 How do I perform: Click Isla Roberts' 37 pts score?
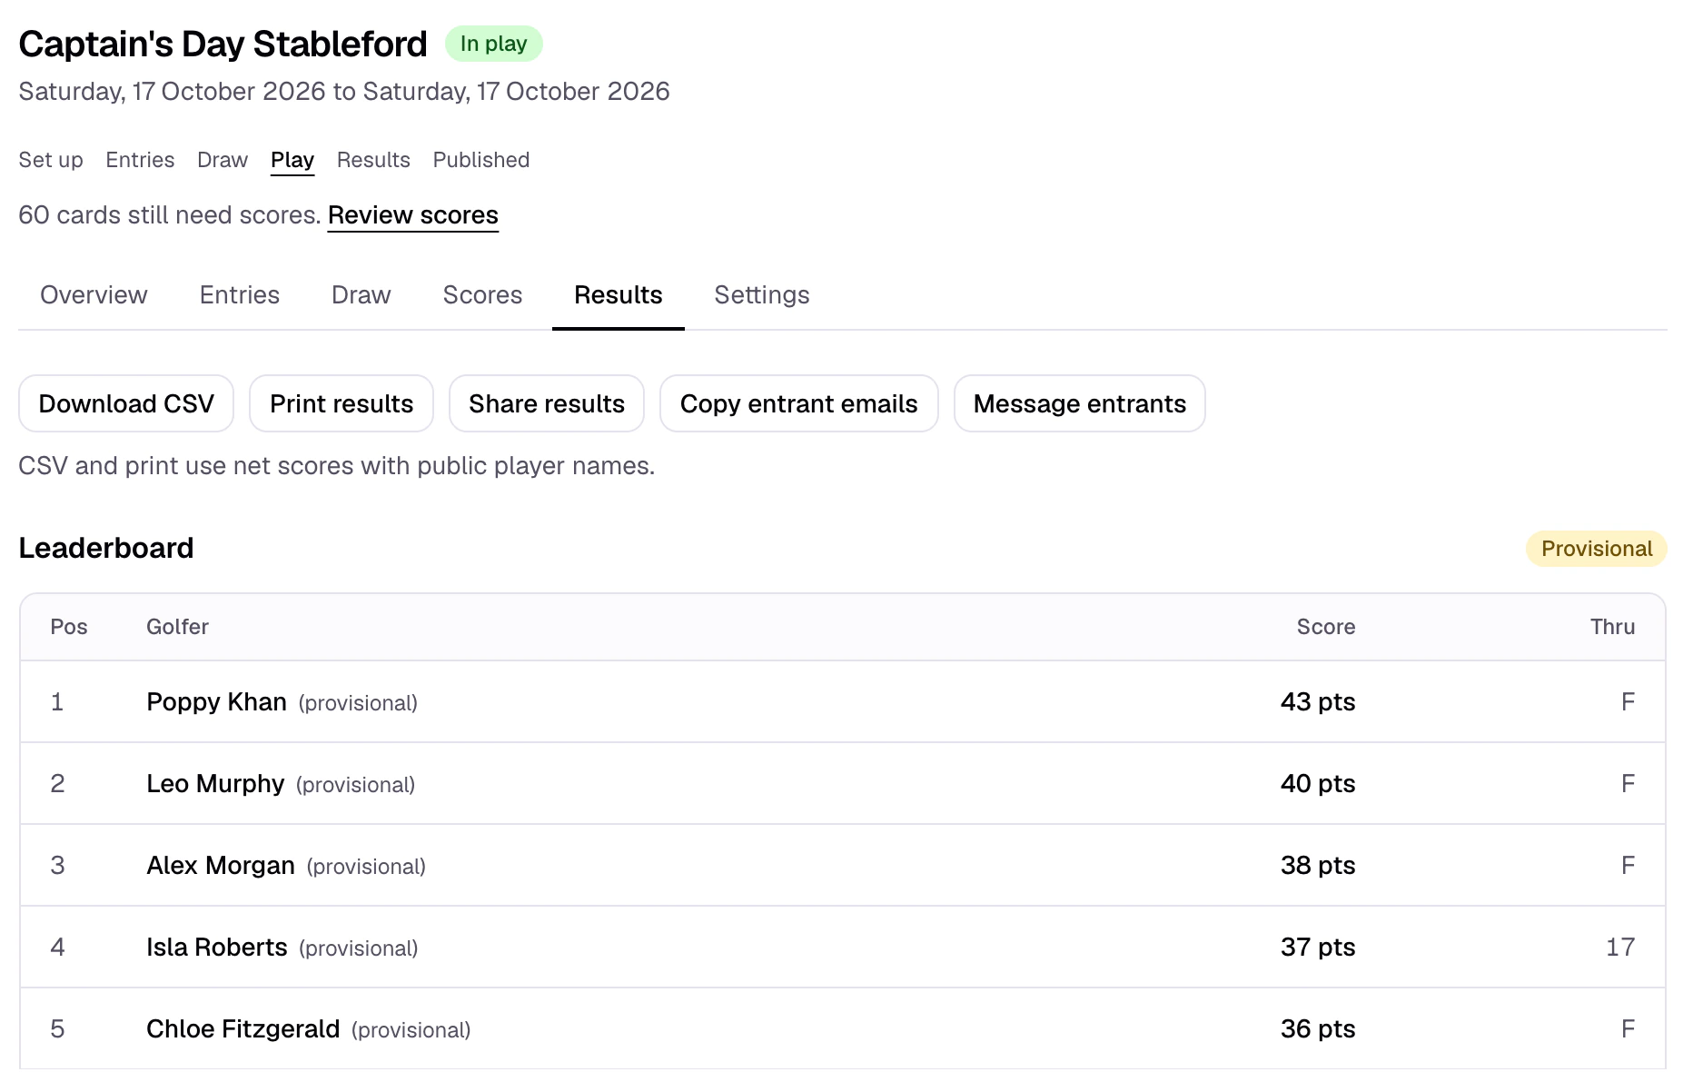pos(1318,948)
